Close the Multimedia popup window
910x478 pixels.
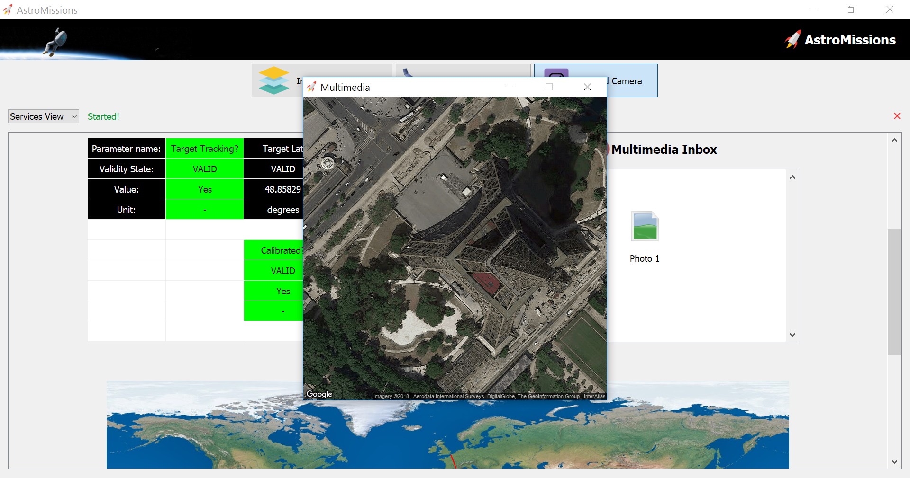pos(587,87)
